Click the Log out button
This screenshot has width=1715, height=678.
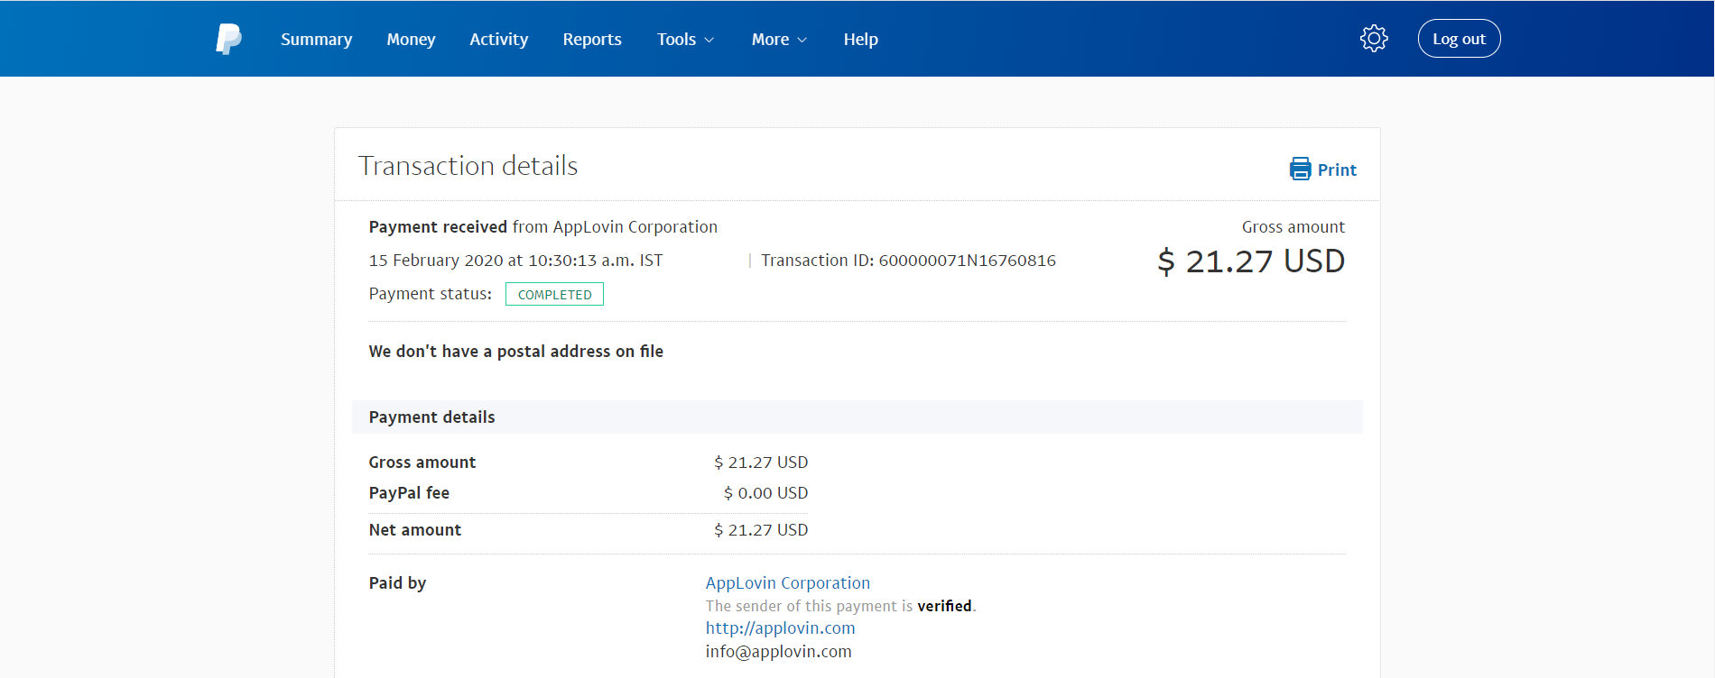tap(1459, 39)
